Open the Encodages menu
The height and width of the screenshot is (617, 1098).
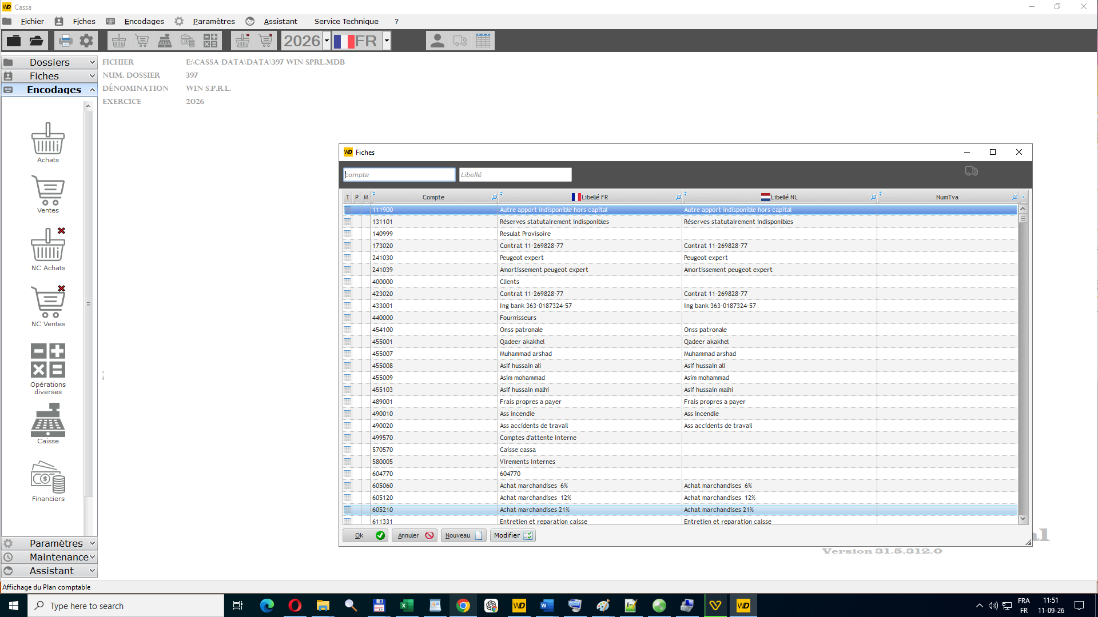pyautogui.click(x=144, y=21)
